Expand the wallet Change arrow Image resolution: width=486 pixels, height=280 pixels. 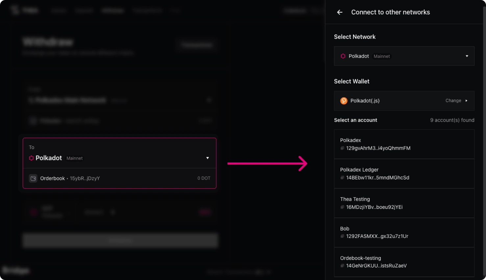[x=466, y=101]
